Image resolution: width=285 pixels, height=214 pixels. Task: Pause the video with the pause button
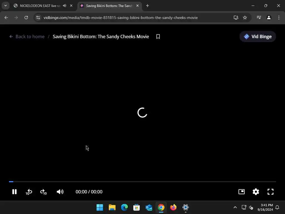click(x=14, y=192)
